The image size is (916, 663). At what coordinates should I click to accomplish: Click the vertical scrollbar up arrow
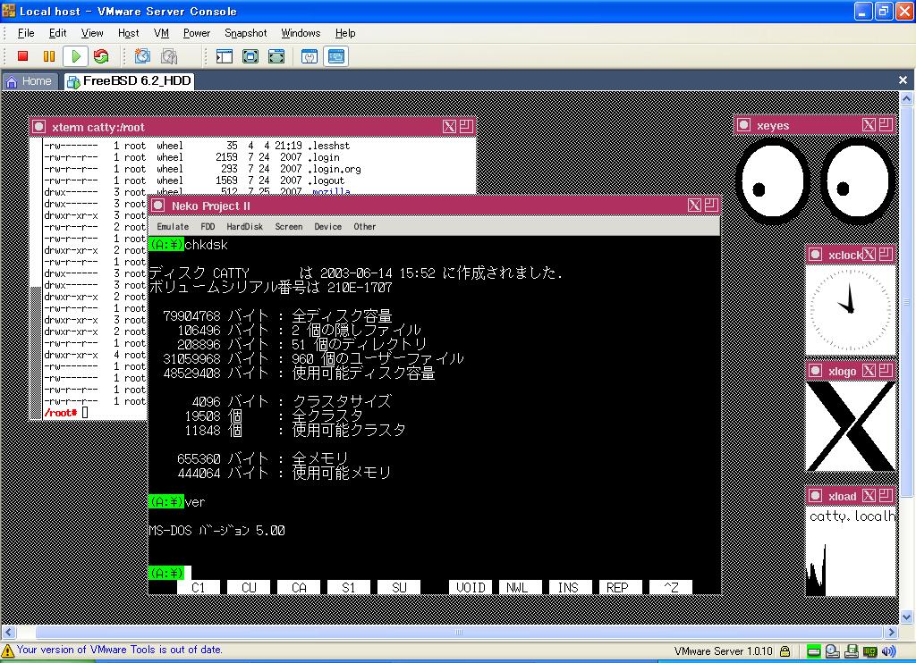click(x=907, y=98)
